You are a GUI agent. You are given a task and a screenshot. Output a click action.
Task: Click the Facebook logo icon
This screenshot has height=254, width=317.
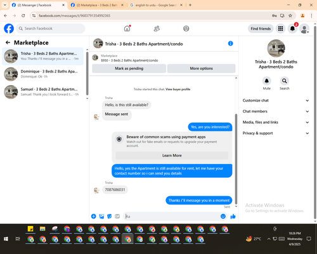[9, 29]
